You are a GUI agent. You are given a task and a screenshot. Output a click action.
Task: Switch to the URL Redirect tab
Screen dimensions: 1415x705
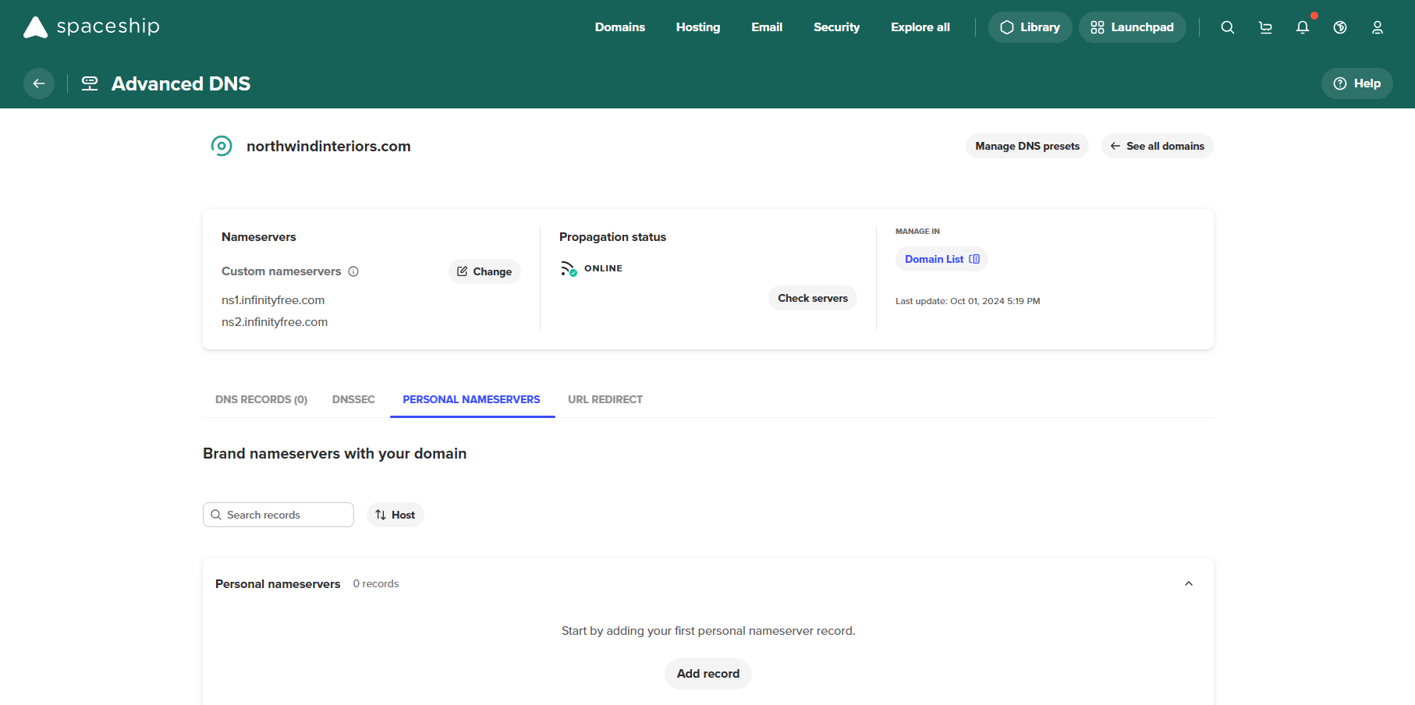coord(605,399)
